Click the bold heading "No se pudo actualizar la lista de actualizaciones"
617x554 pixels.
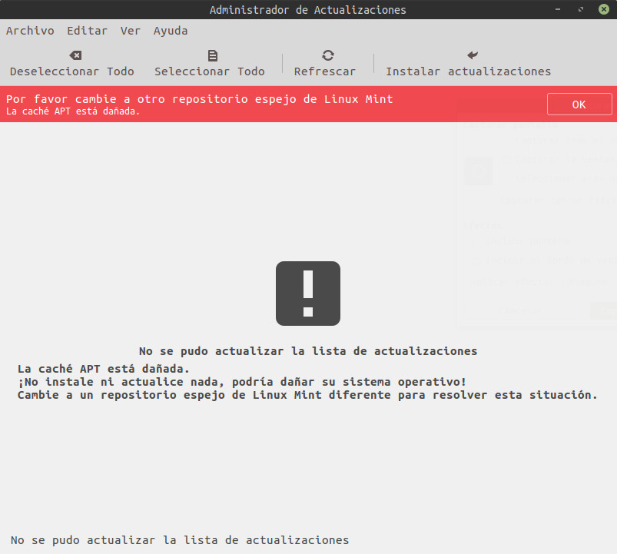tap(308, 351)
